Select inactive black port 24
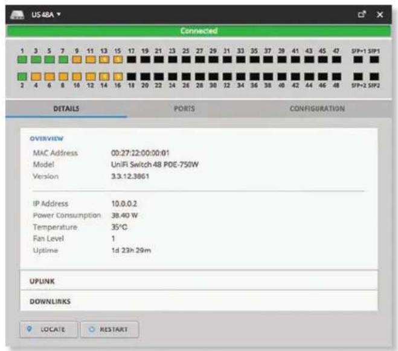 (173, 77)
